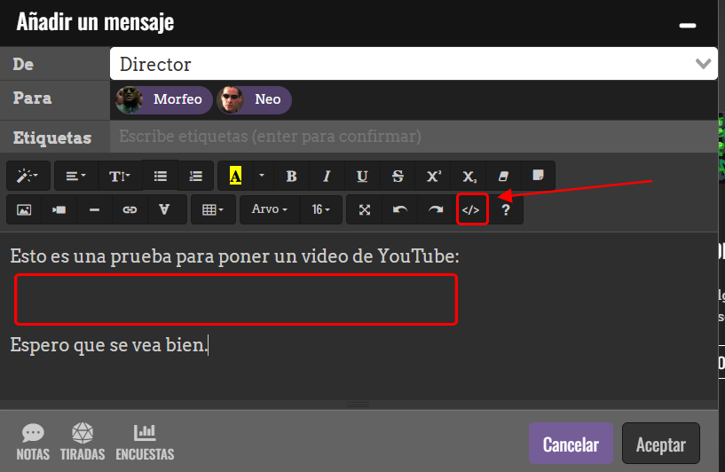The height and width of the screenshot is (472, 725).
Task: Toggle bold formatting
Action: tap(291, 176)
